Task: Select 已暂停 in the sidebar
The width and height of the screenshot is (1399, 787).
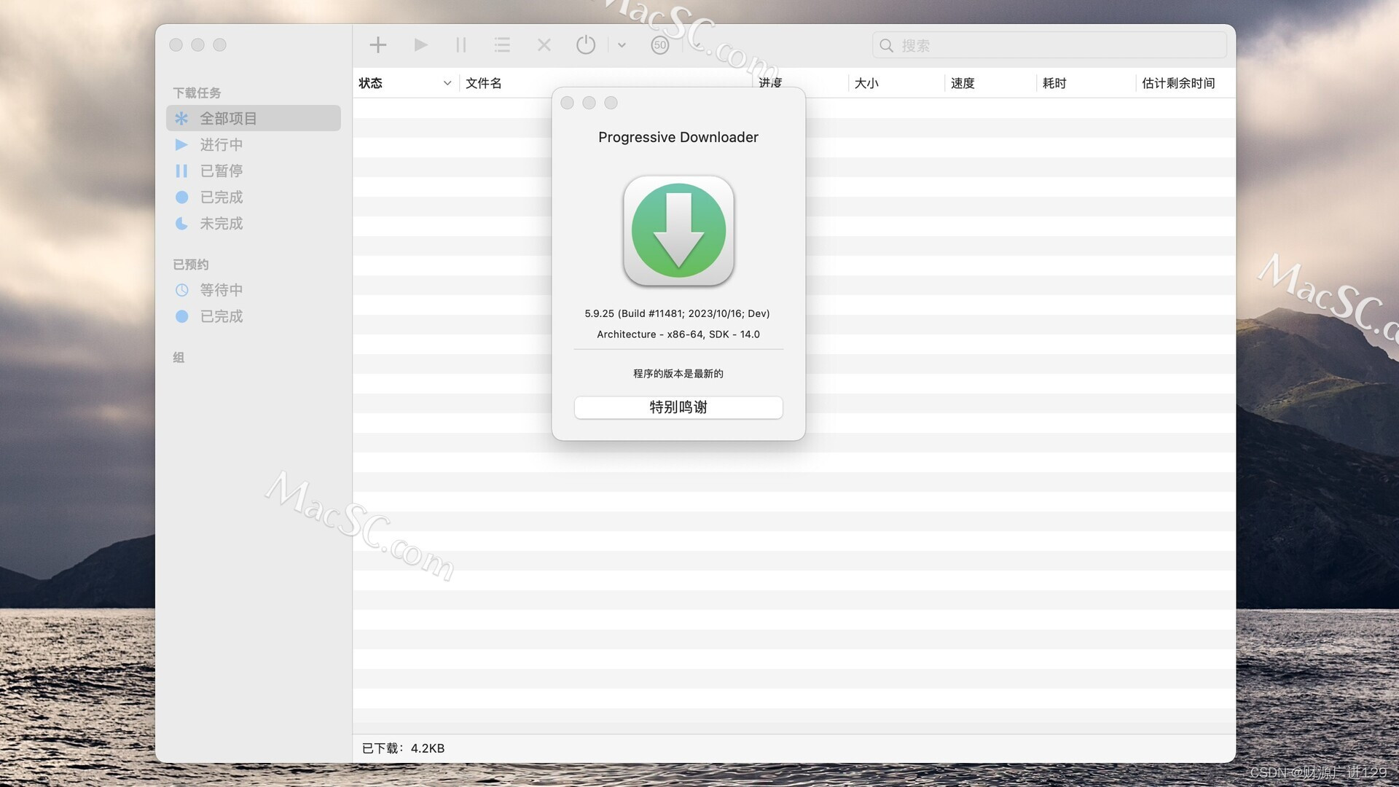Action: click(x=254, y=171)
